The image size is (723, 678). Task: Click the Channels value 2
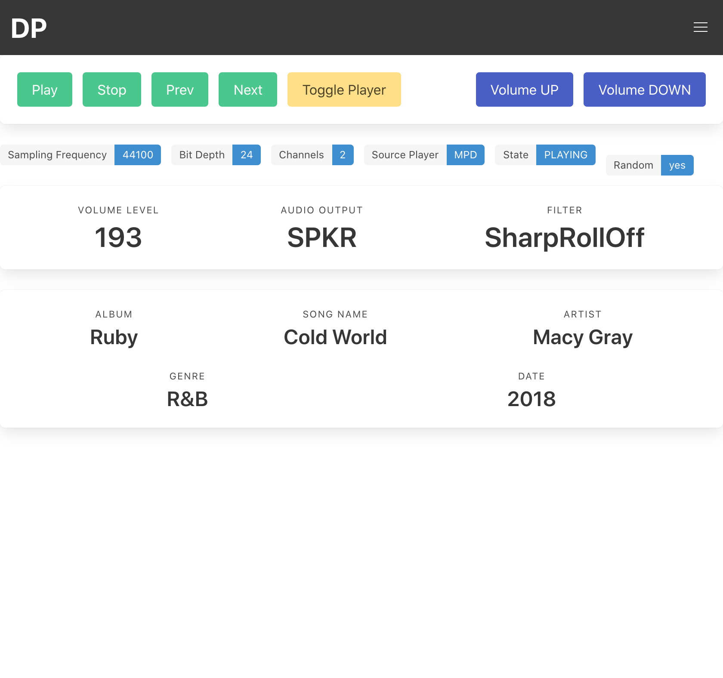pyautogui.click(x=343, y=155)
